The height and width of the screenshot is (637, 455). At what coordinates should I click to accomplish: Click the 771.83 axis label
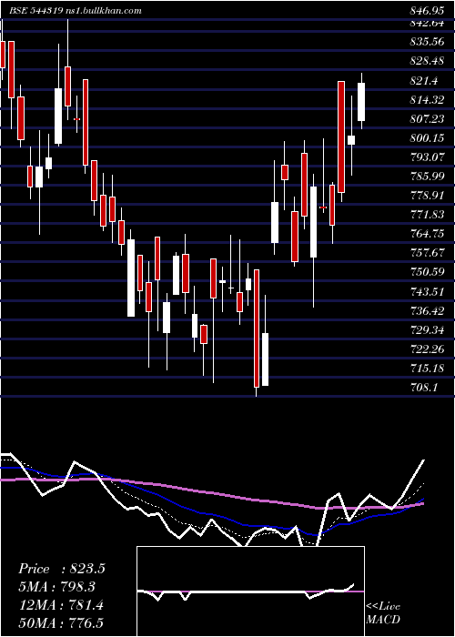click(x=427, y=215)
